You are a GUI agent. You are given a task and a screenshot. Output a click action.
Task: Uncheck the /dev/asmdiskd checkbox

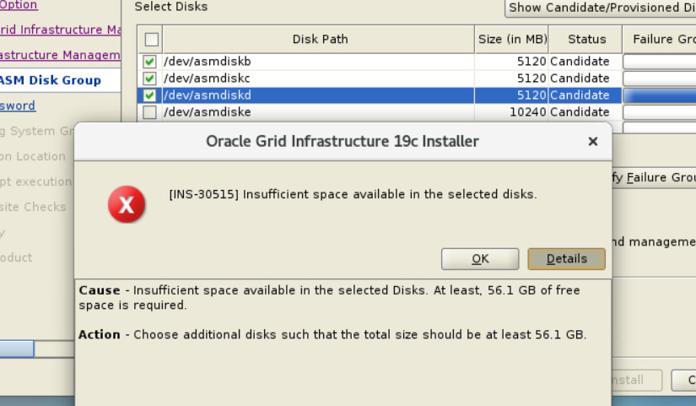149,95
